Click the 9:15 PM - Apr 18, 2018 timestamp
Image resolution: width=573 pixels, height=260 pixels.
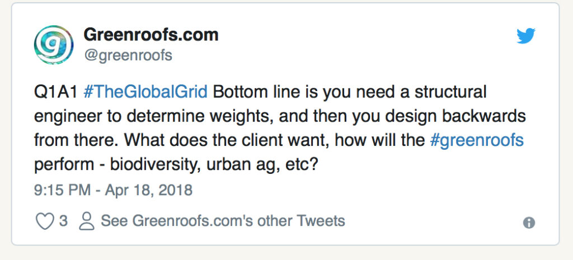(x=113, y=190)
